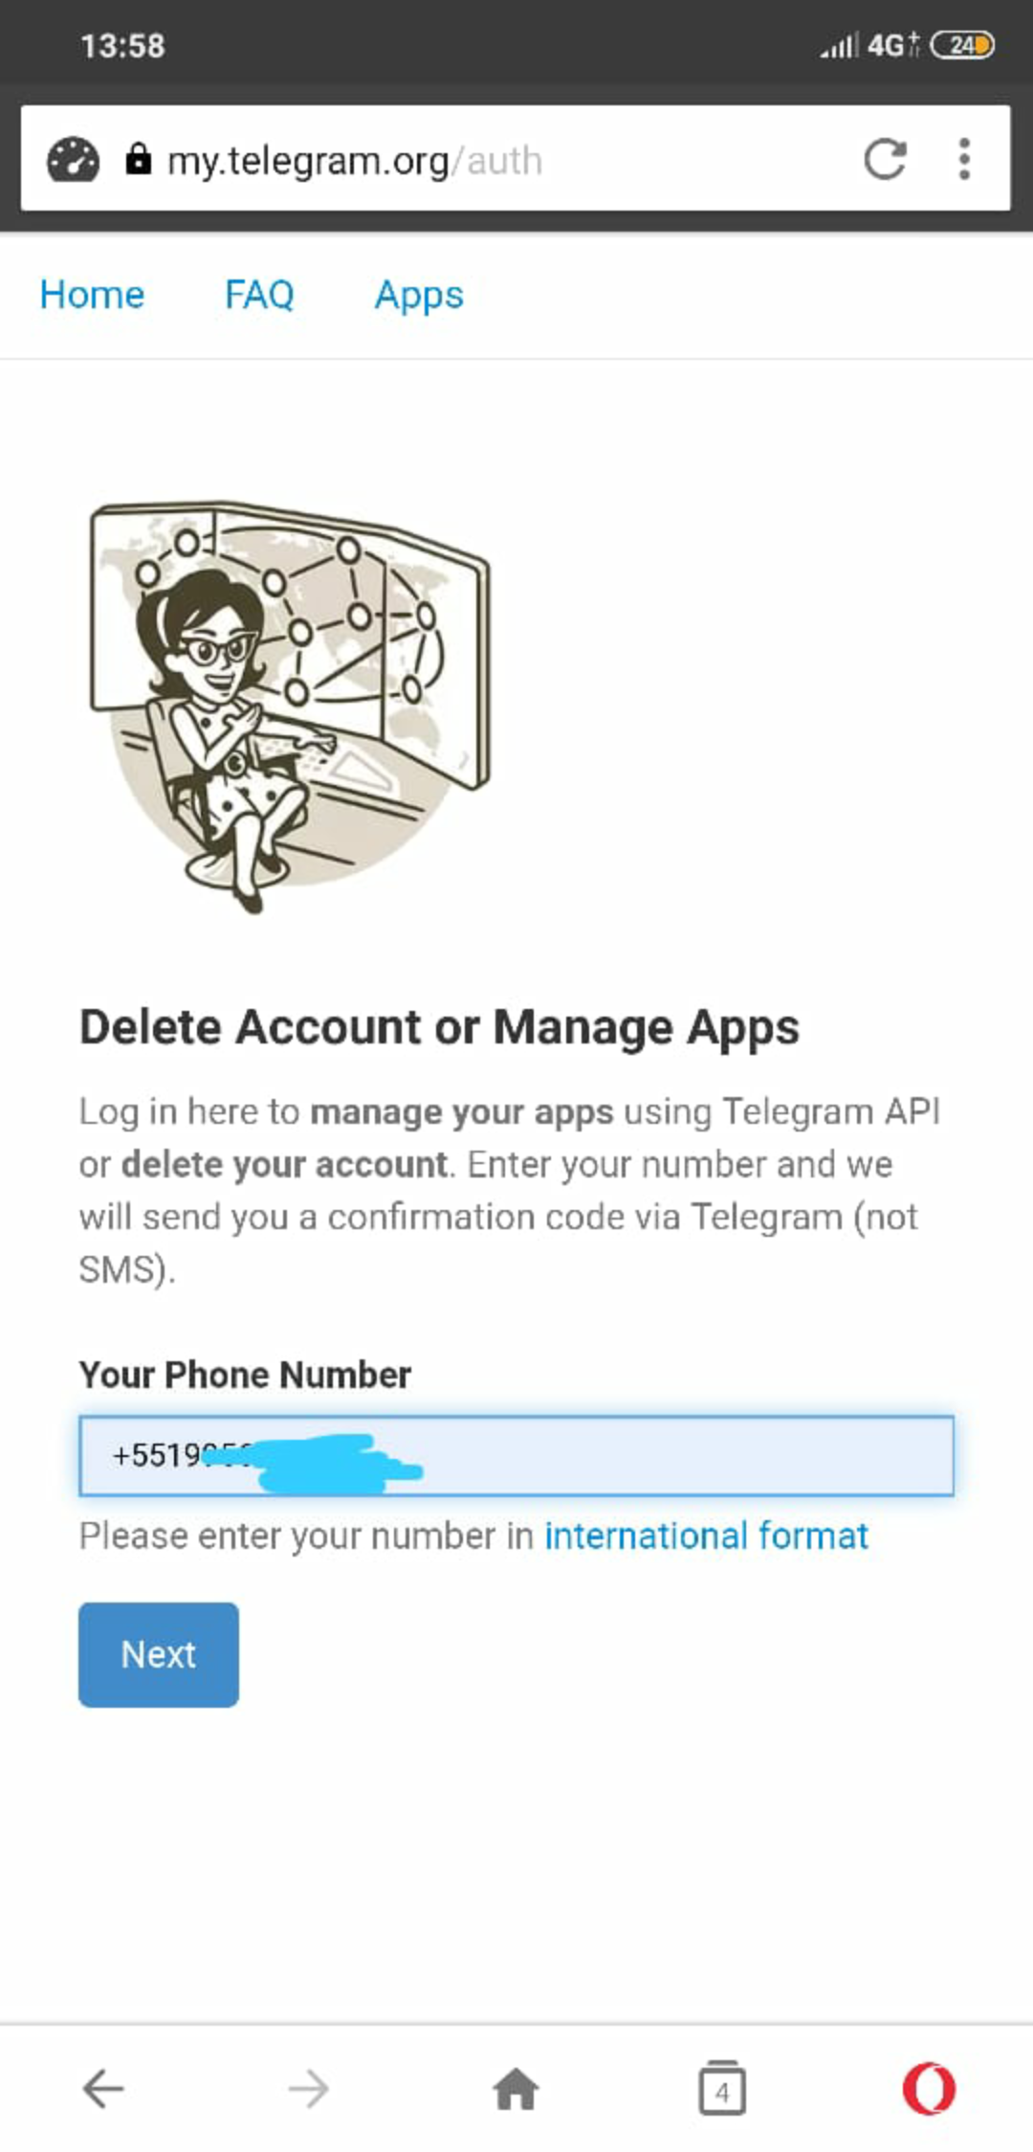Tap the battery indicator in status bar
The width and height of the screenshot is (1033, 2152).
pyautogui.click(x=963, y=45)
